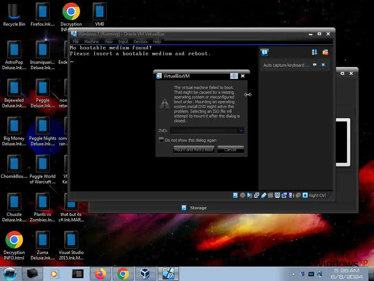Select the Peggle Deluxe desktop shortcut
The height and width of the screenshot is (281, 374).
43,93
